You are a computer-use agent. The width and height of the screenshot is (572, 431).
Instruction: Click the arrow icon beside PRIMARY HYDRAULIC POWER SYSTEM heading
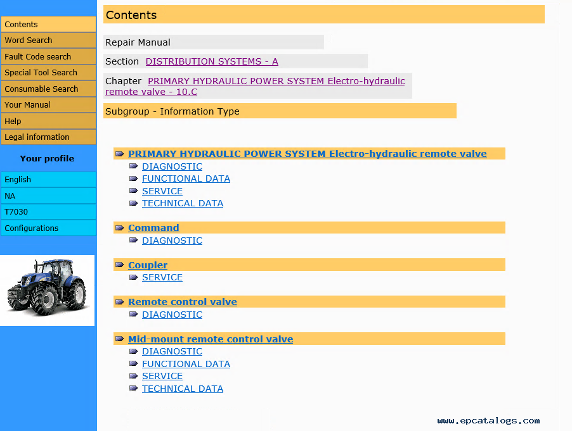click(119, 154)
